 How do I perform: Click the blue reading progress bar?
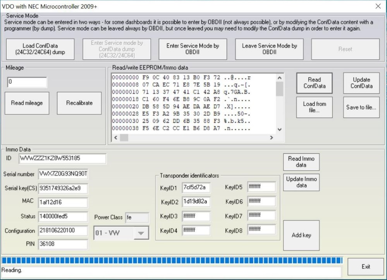coord(172,260)
